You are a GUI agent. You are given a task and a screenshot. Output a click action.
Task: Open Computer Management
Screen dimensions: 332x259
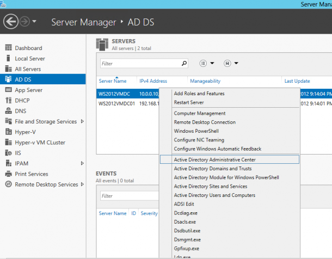click(x=230, y=113)
